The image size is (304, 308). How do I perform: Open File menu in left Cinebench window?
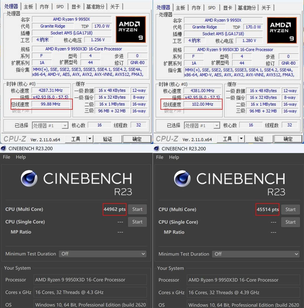[x=7, y=157]
